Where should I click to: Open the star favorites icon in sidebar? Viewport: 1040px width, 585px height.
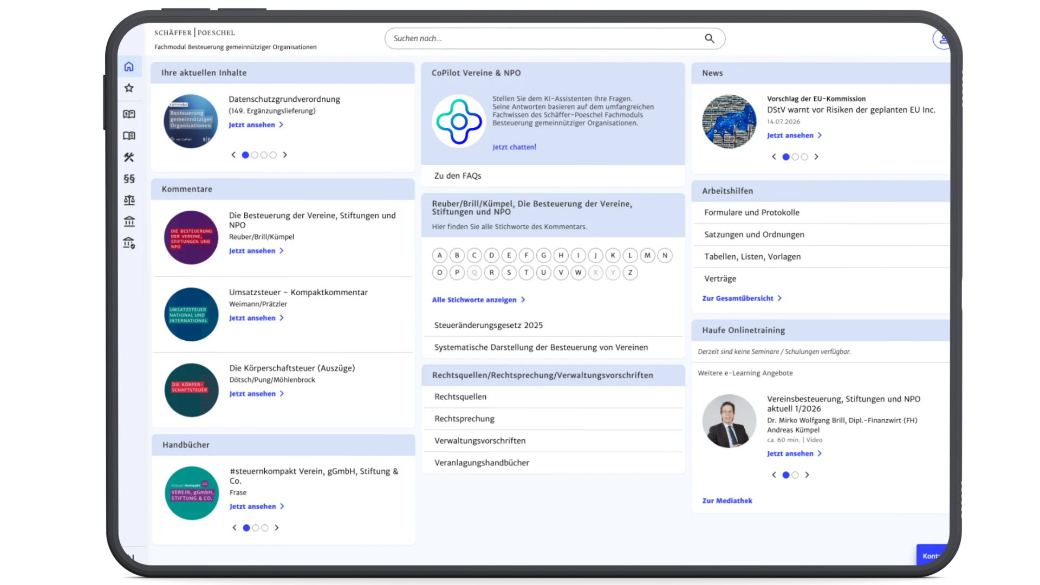pos(129,88)
